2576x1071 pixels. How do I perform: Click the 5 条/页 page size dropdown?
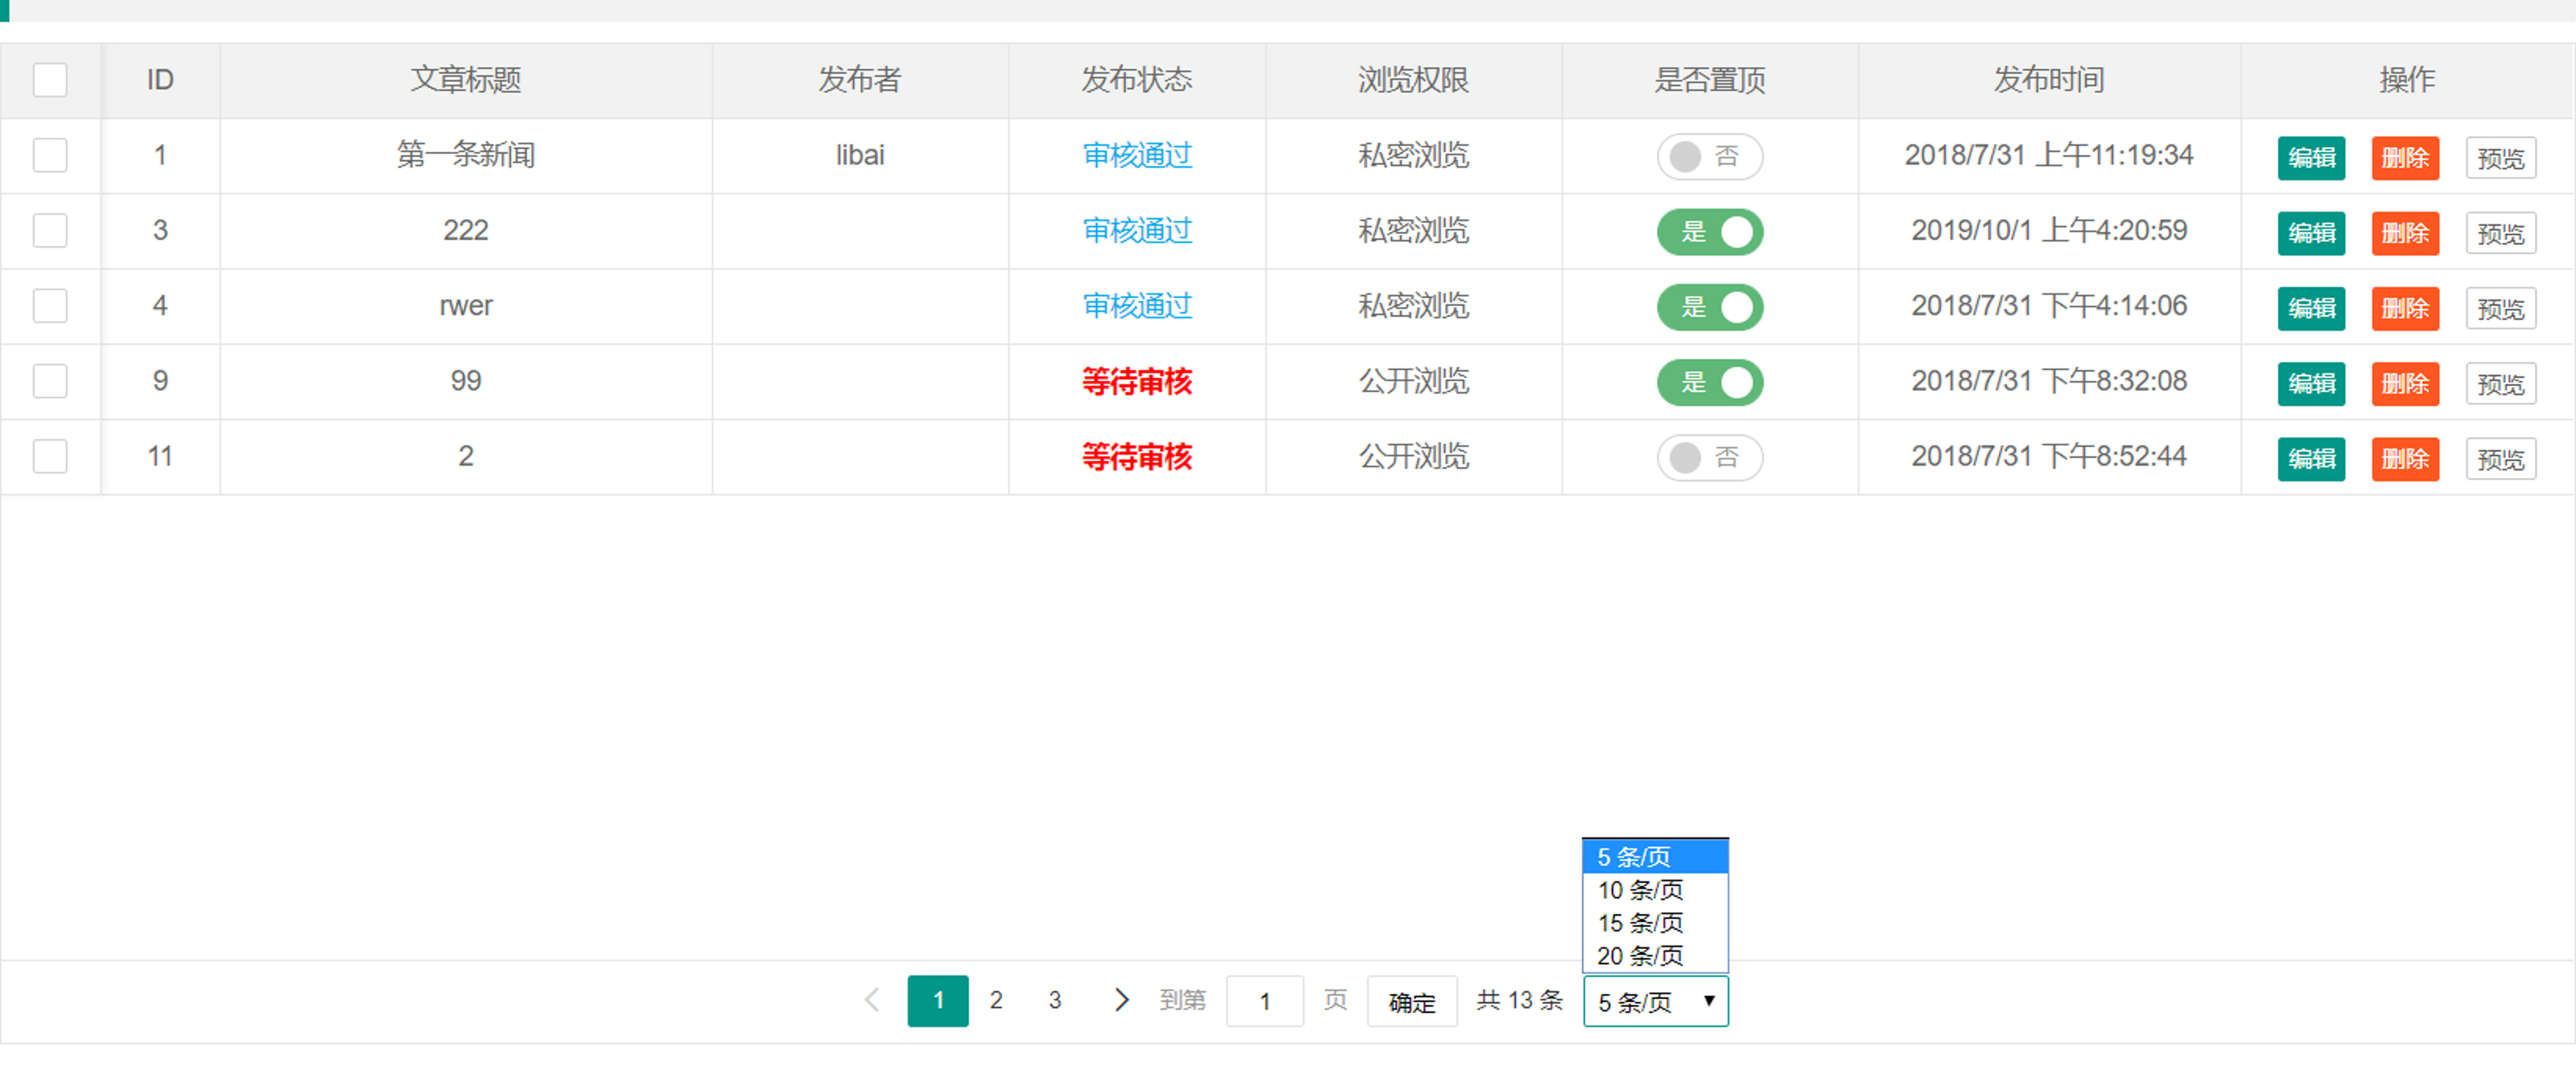1655,1001
